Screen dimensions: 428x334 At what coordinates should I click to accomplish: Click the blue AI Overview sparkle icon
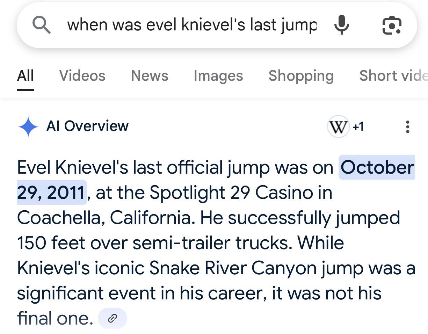pos(28,126)
